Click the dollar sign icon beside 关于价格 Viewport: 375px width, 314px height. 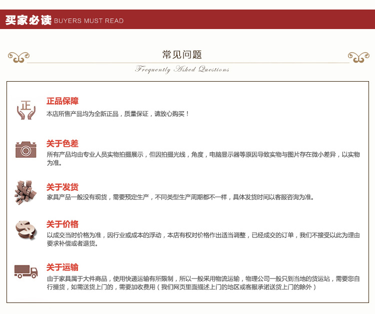click(x=26, y=230)
